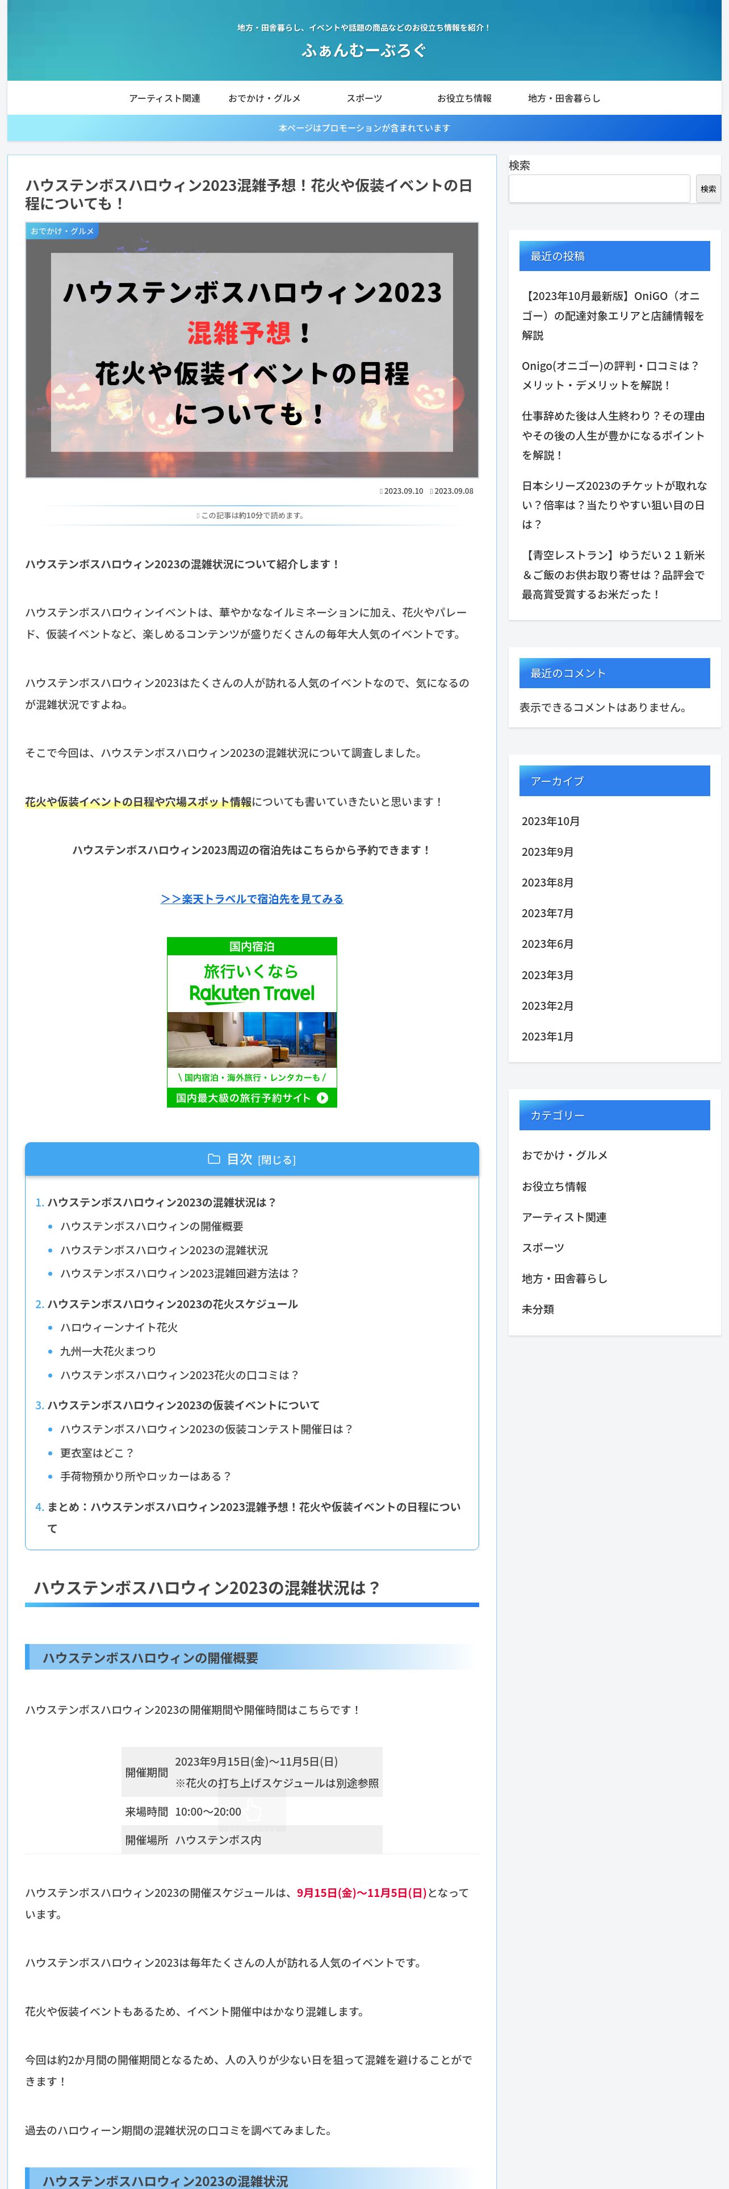Open recent post 青空レストラン ゆうだい２１新米
This screenshot has height=2189, width=729.
click(614, 575)
